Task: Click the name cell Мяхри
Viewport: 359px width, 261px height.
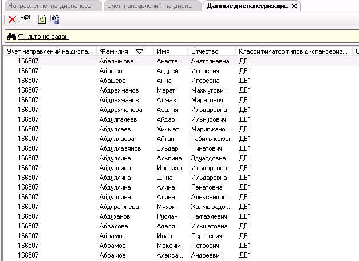Action: pos(166,207)
